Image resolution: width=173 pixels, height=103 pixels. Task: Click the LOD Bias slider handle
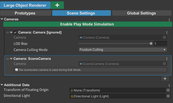[151, 43]
